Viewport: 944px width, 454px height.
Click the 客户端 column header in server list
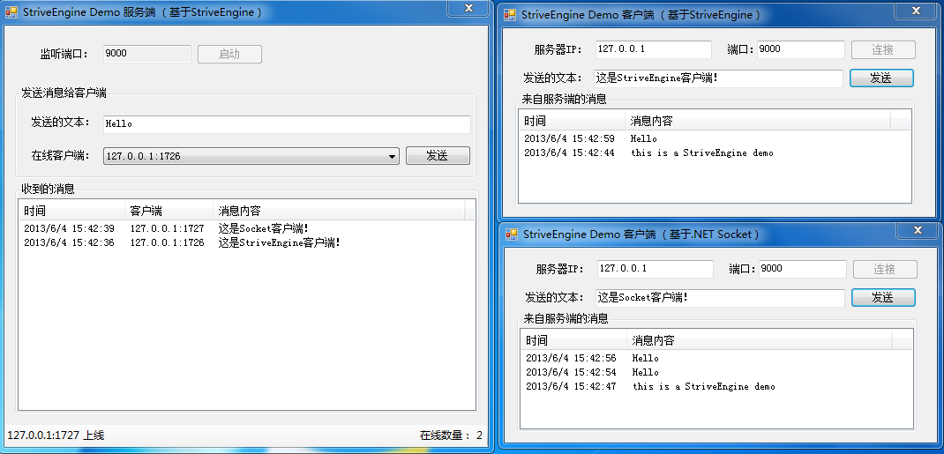point(169,211)
